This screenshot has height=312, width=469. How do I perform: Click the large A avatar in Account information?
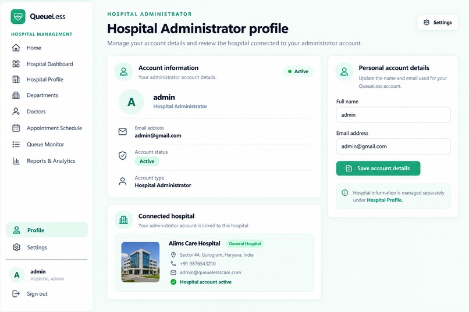point(132,102)
